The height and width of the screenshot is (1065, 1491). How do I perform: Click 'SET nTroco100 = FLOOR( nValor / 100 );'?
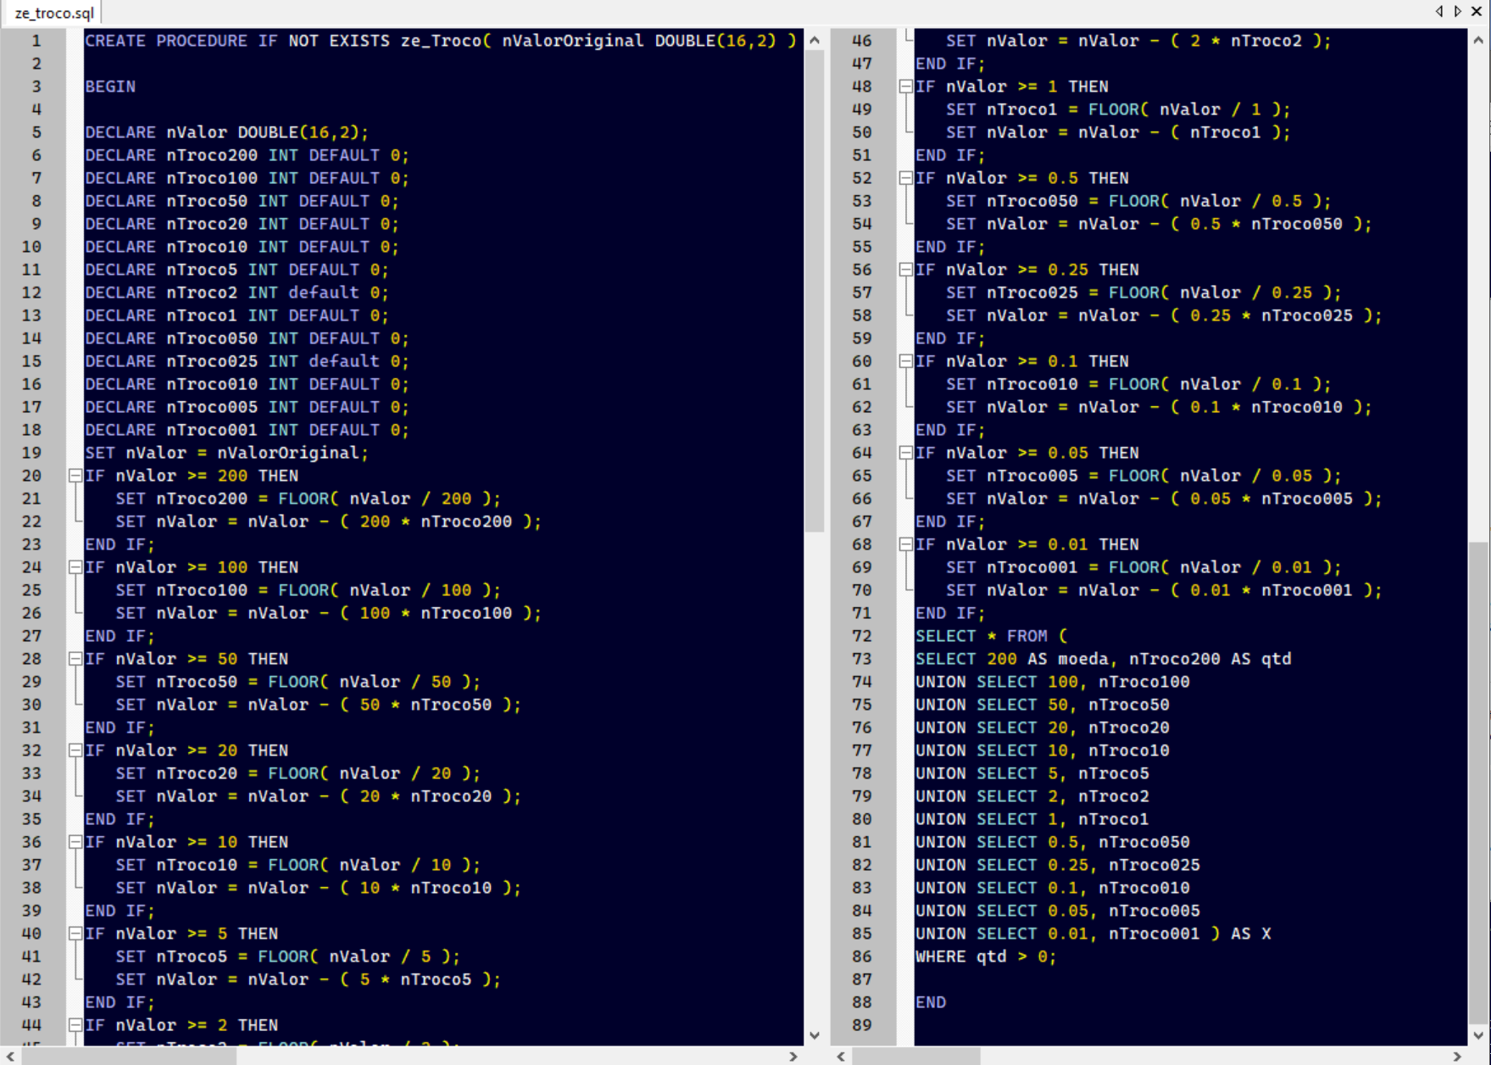[308, 590]
